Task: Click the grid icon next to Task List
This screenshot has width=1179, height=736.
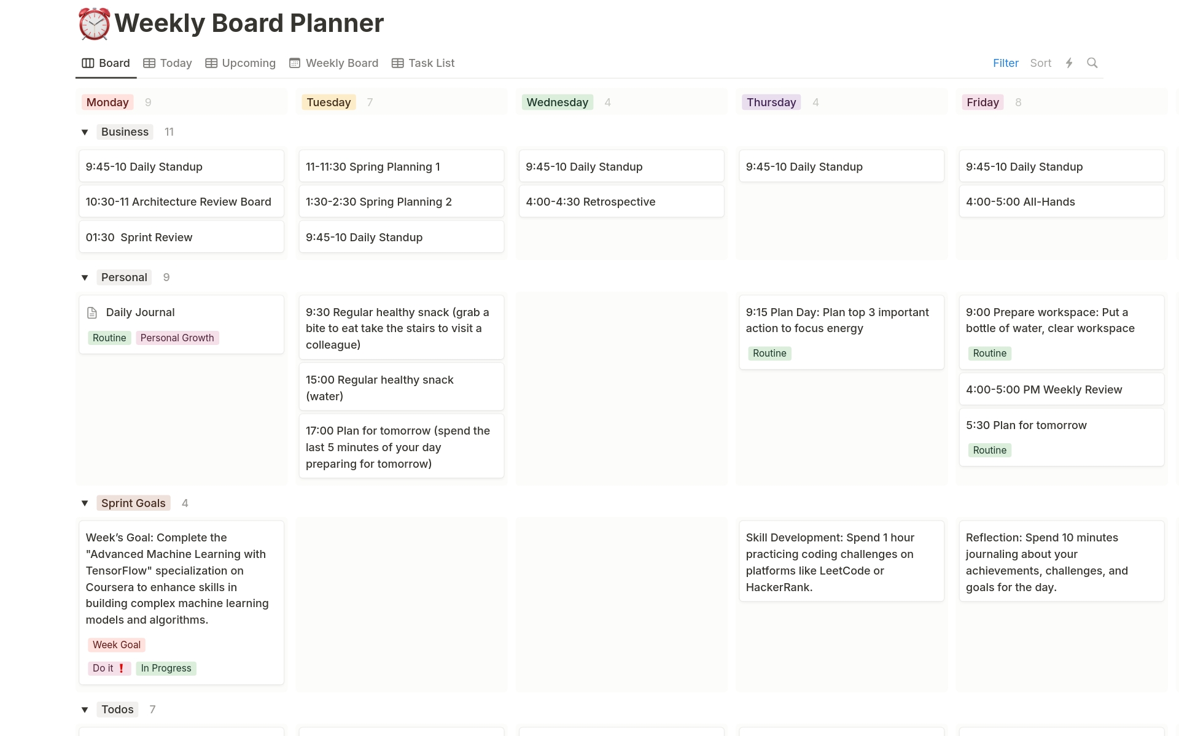Action: coord(397,63)
